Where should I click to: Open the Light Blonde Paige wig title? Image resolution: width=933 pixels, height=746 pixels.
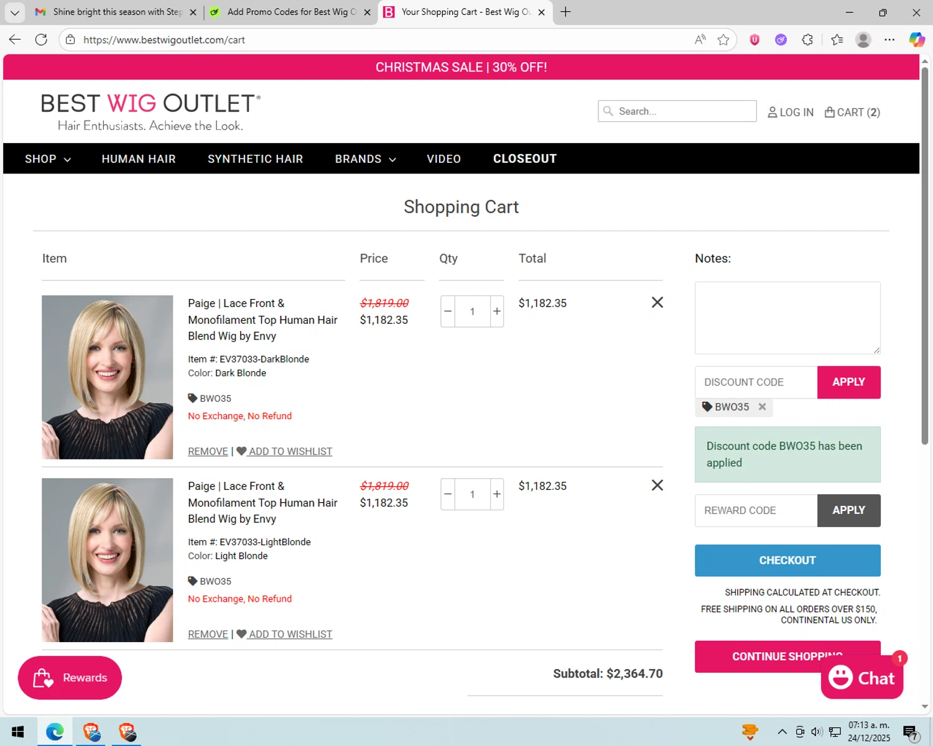pos(262,502)
